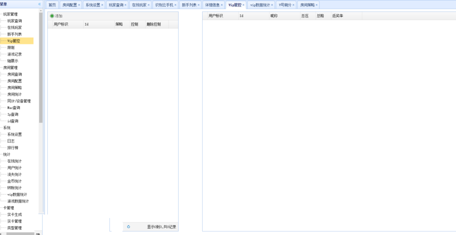Open 系统设置 in the menu tree
Screen dimensions: 456x235
15,134
